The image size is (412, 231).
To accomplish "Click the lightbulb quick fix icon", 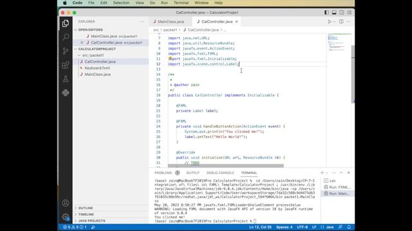I will 170,58.
